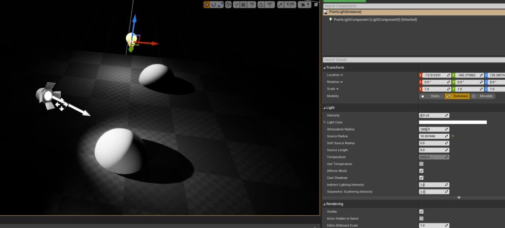This screenshot has height=228, width=505.
Task: Toggle grid snapping icon
Action: point(244,4)
